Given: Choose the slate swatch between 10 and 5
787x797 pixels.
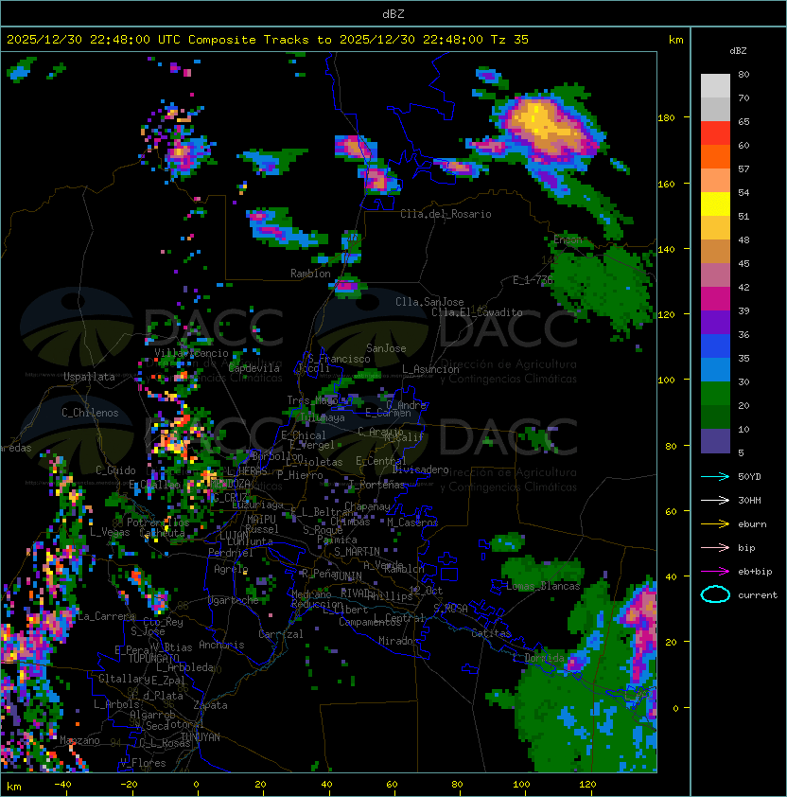Looking at the screenshot, I should (x=715, y=441).
